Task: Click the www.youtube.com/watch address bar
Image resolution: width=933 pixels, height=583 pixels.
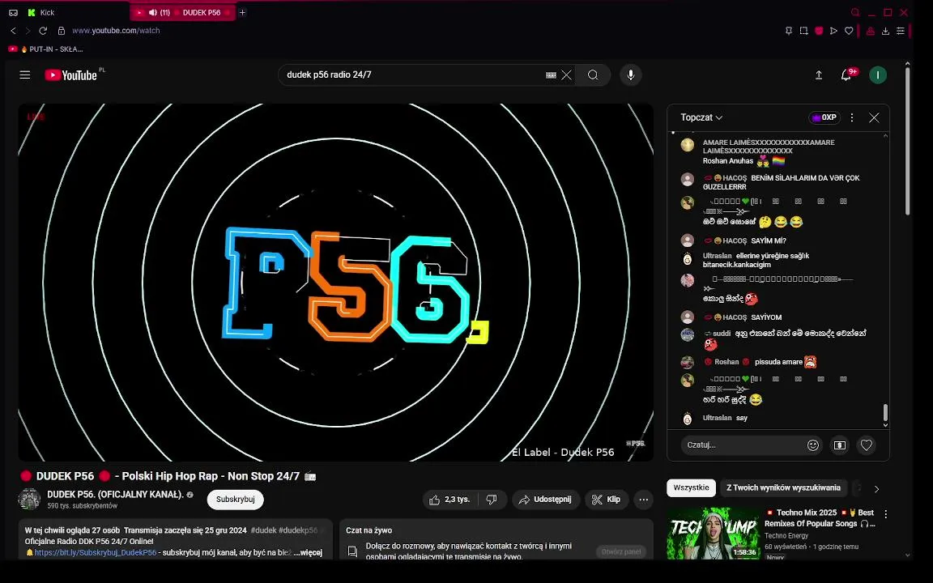Action: (116, 30)
